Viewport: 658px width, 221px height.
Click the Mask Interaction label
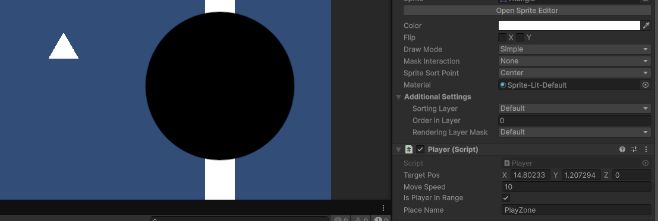pyautogui.click(x=432, y=61)
